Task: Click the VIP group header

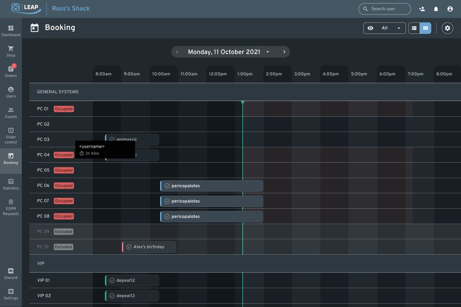Action: coord(245,264)
